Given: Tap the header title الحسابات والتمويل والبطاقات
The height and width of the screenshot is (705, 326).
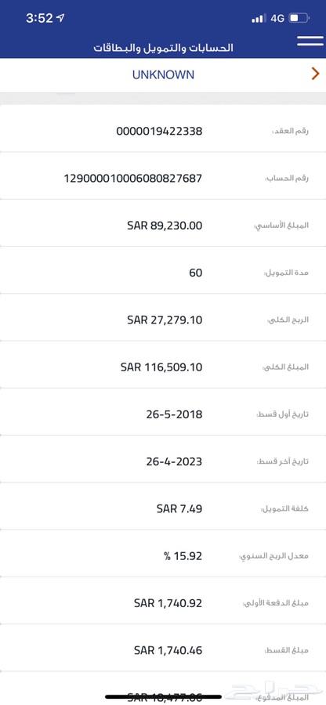Looking at the screenshot, I should [x=163, y=48].
